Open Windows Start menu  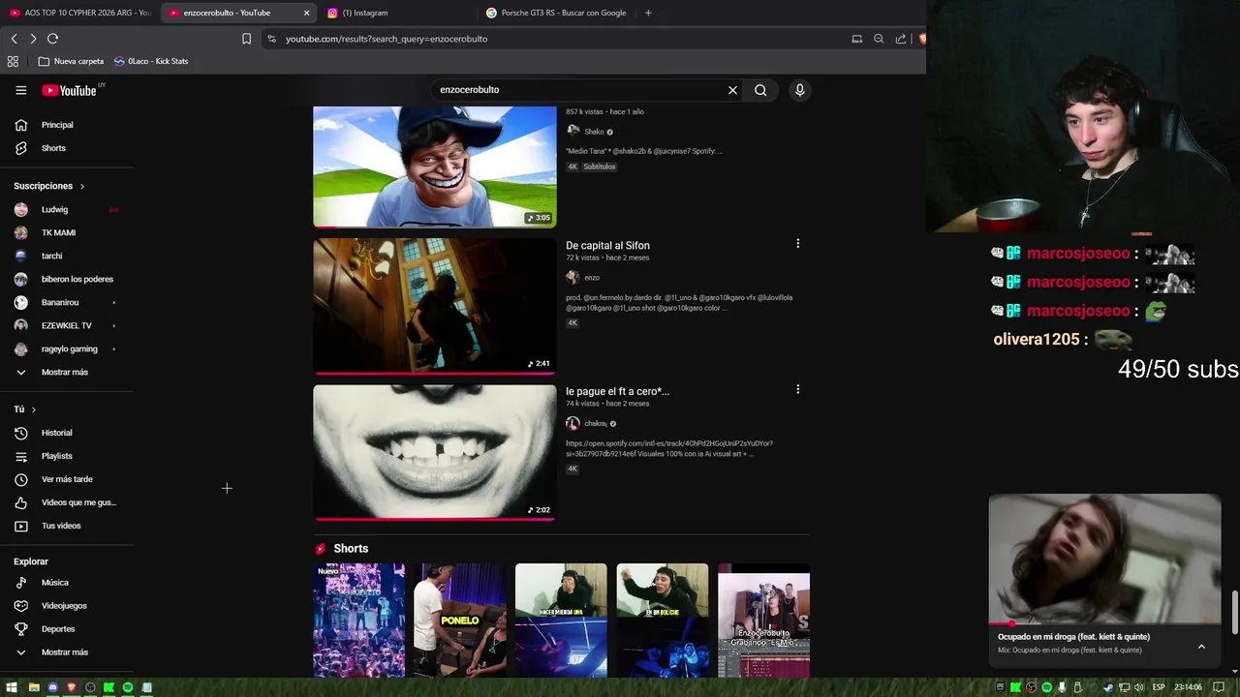pos(14,687)
